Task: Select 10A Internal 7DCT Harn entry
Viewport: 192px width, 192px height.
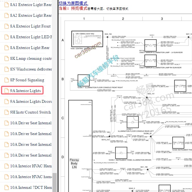Action: 31,188
